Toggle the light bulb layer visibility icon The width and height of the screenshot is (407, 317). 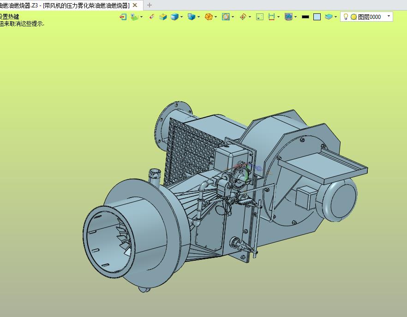(346, 17)
